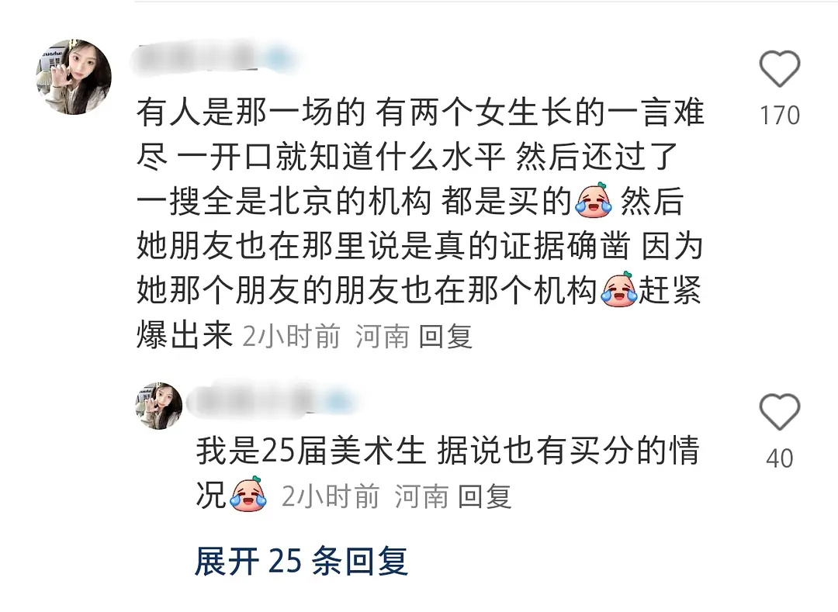Viewport: 838px width, 612px height.
Task: Tap crying emoji before 赶紧
Action: (x=619, y=289)
